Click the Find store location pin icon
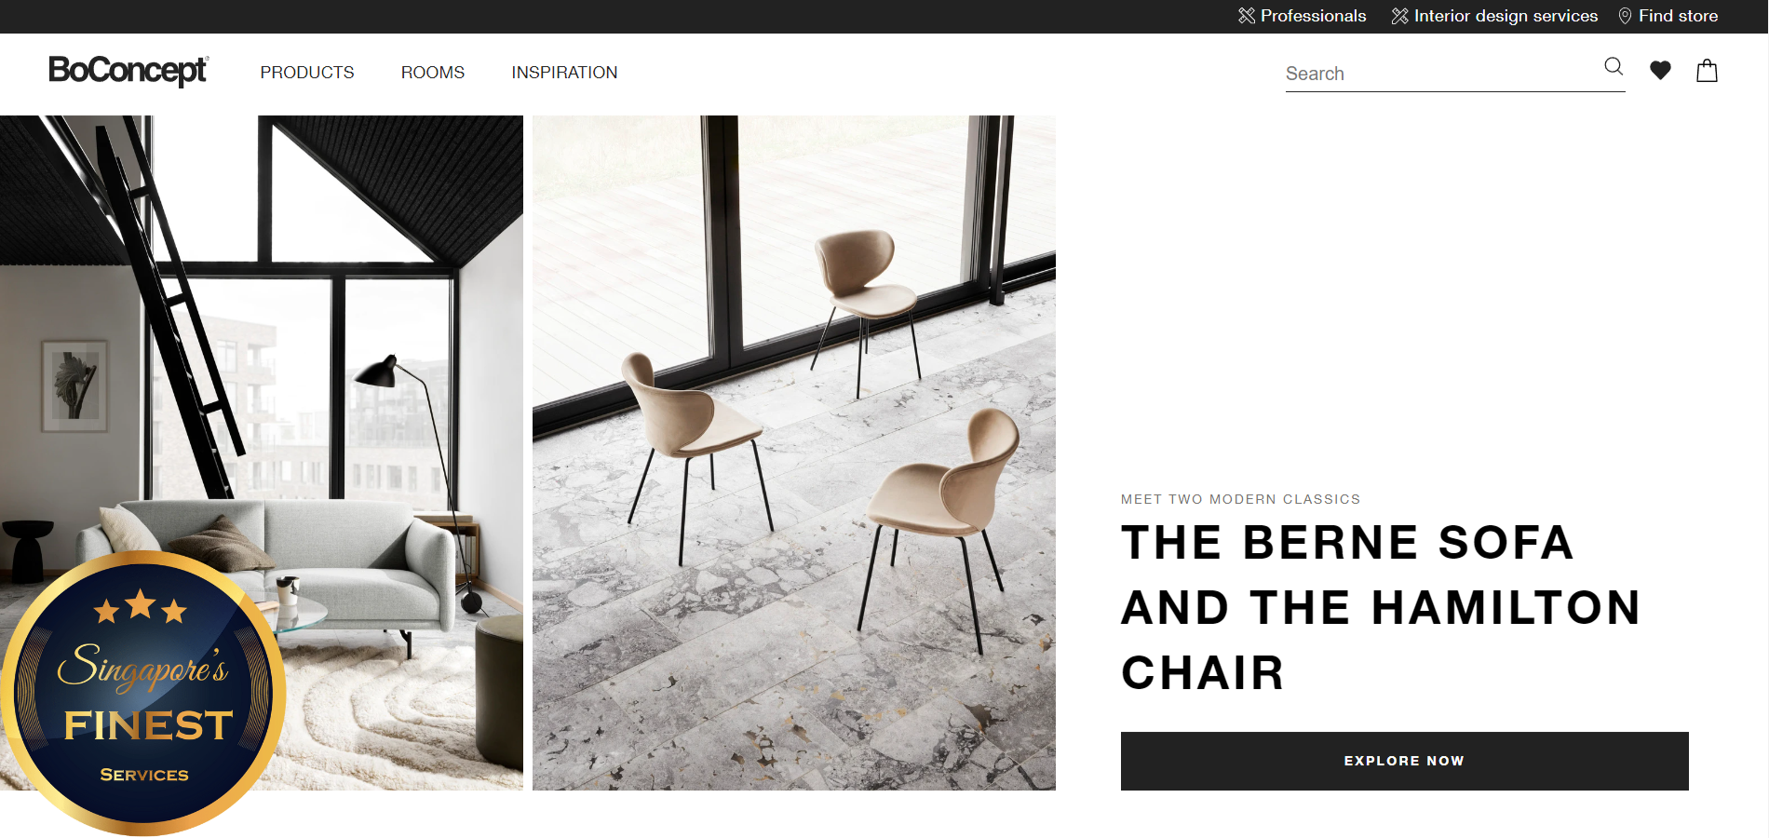The image size is (1769, 838). 1625,16
